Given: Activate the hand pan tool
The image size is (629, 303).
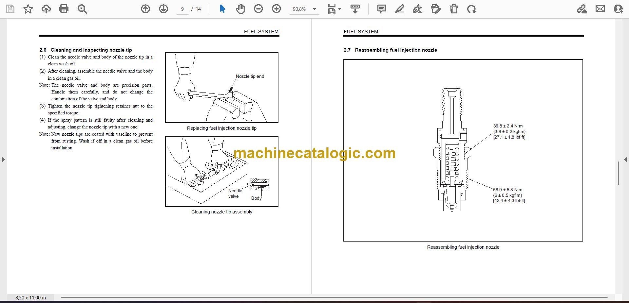Looking at the screenshot, I should (240, 9).
